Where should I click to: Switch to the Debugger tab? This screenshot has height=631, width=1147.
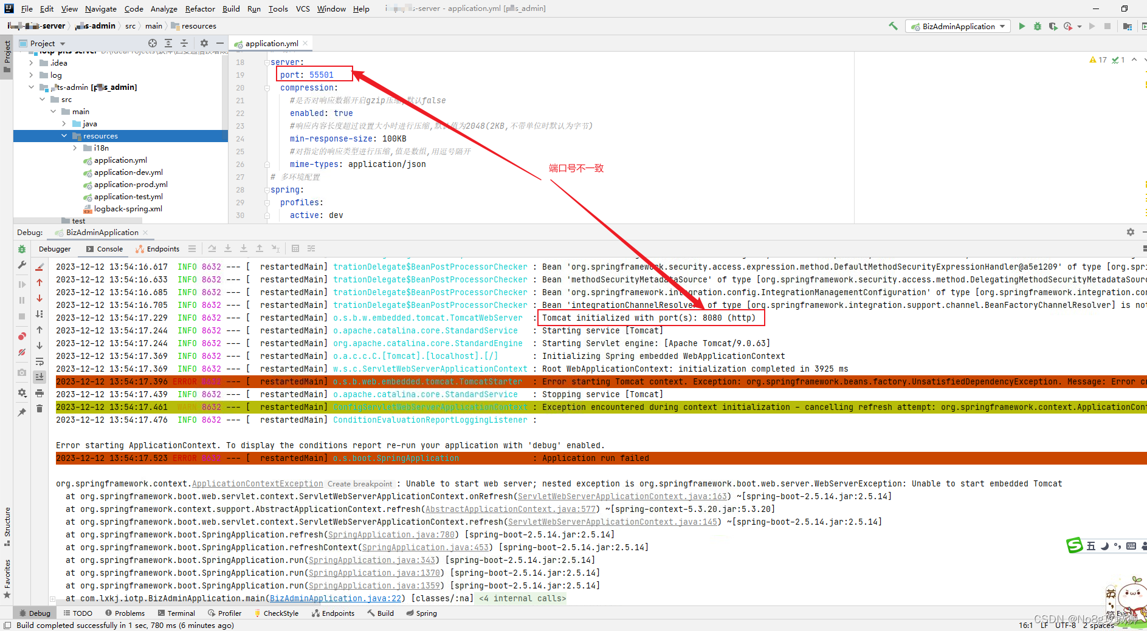click(x=55, y=248)
